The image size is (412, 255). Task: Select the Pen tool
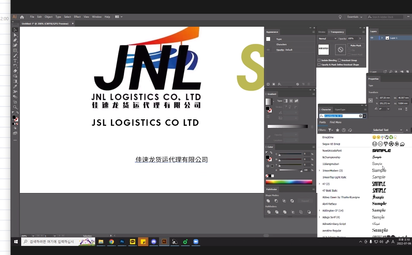coord(15,40)
